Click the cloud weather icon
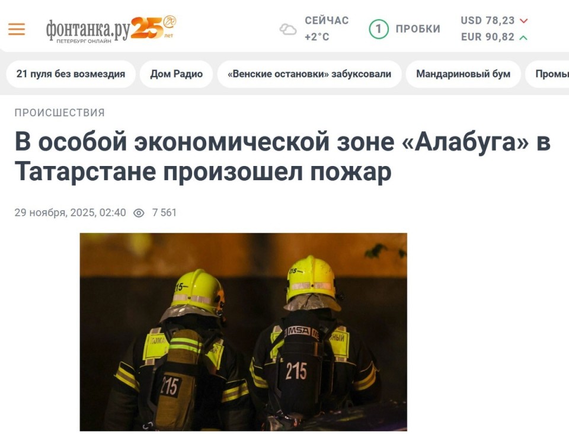The width and height of the screenshot is (569, 434). point(288,29)
